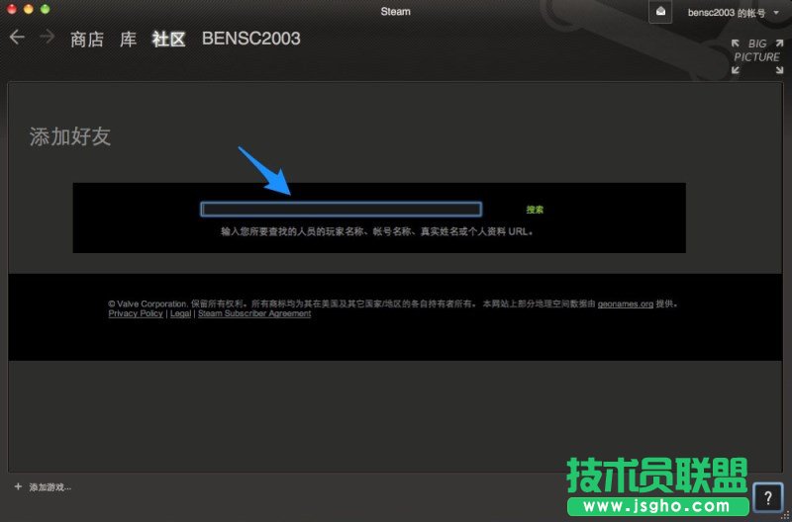Go back with the left arrow
The image size is (792, 522).
(17, 37)
